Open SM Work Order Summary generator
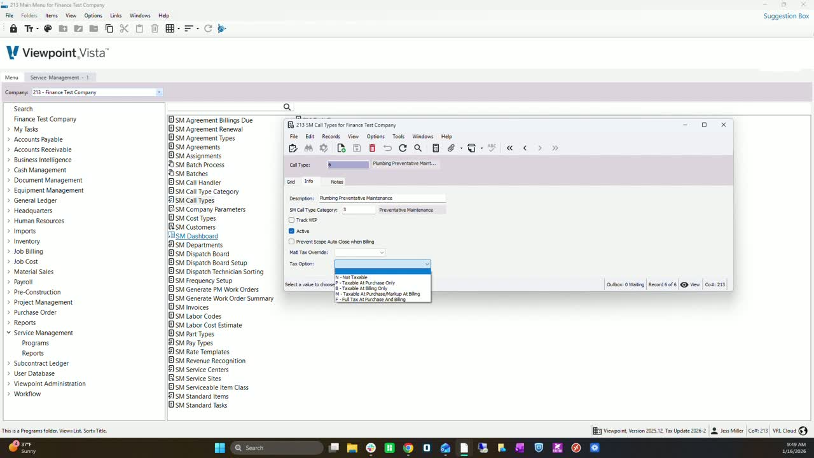 (224, 298)
